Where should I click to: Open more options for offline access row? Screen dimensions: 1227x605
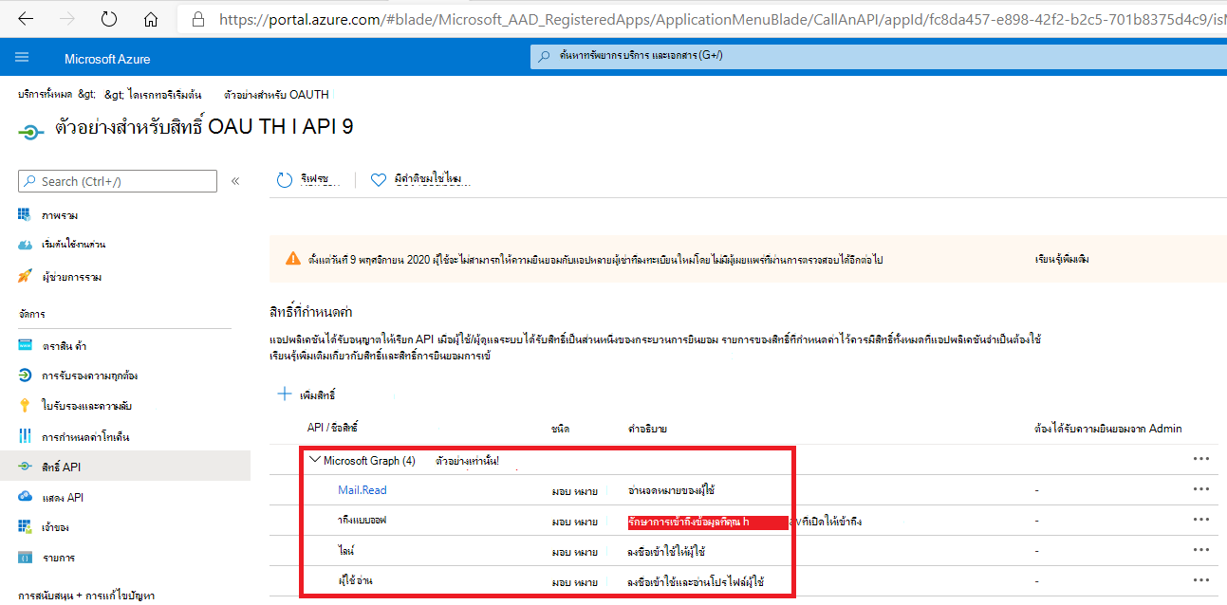[x=1201, y=520]
